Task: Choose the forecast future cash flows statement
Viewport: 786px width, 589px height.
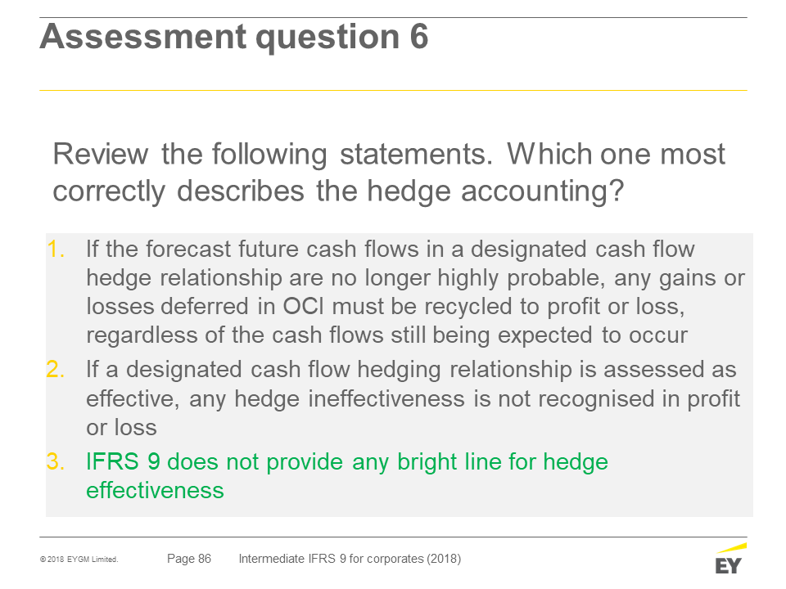Action: pos(416,292)
